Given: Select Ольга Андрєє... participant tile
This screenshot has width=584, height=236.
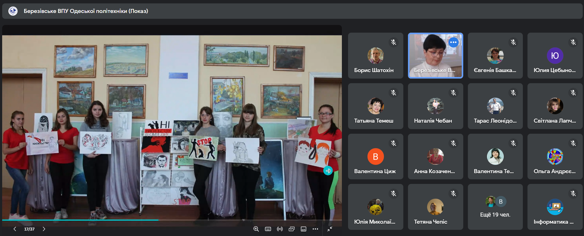Looking at the screenshot, I should coord(555,157).
